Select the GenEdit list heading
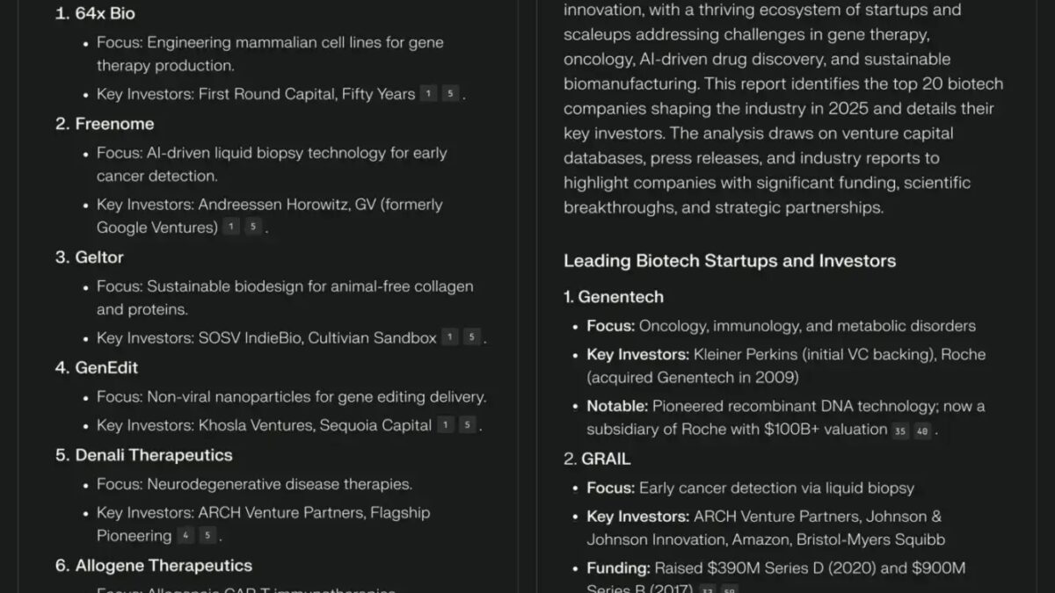Screen dimensions: 1055x593 (106, 367)
